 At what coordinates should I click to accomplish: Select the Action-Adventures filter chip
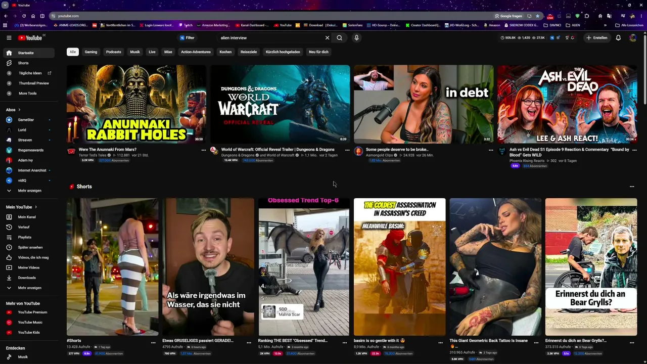(x=196, y=52)
